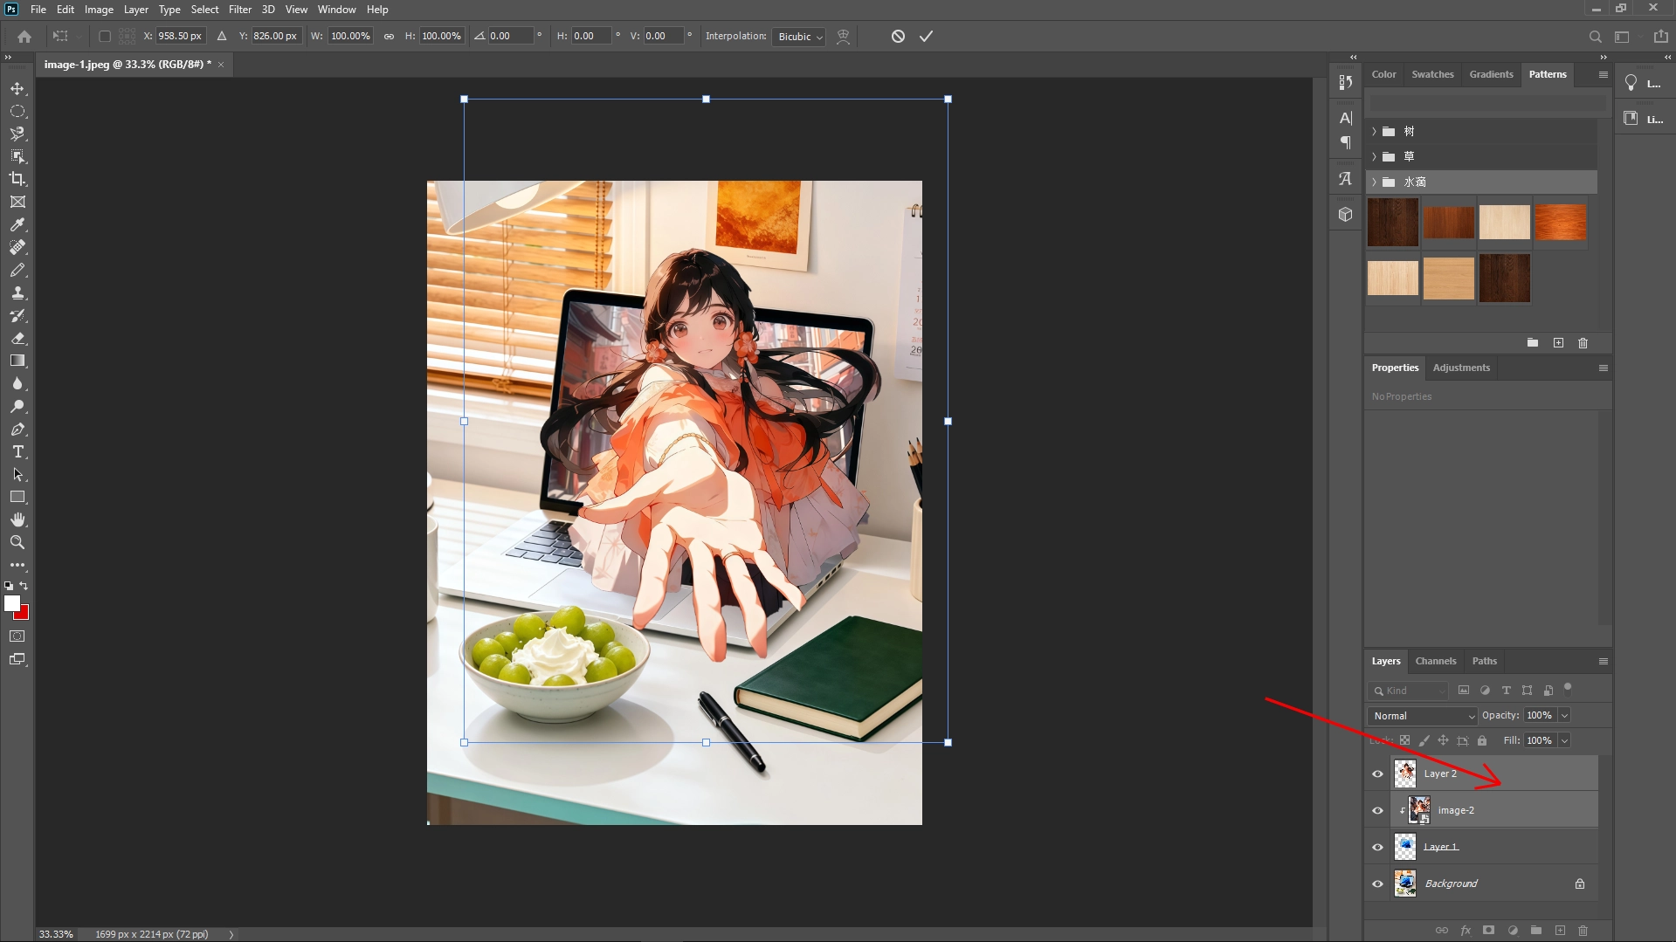This screenshot has width=1676, height=942.
Task: Create a new pattern group folder
Action: (1532, 343)
